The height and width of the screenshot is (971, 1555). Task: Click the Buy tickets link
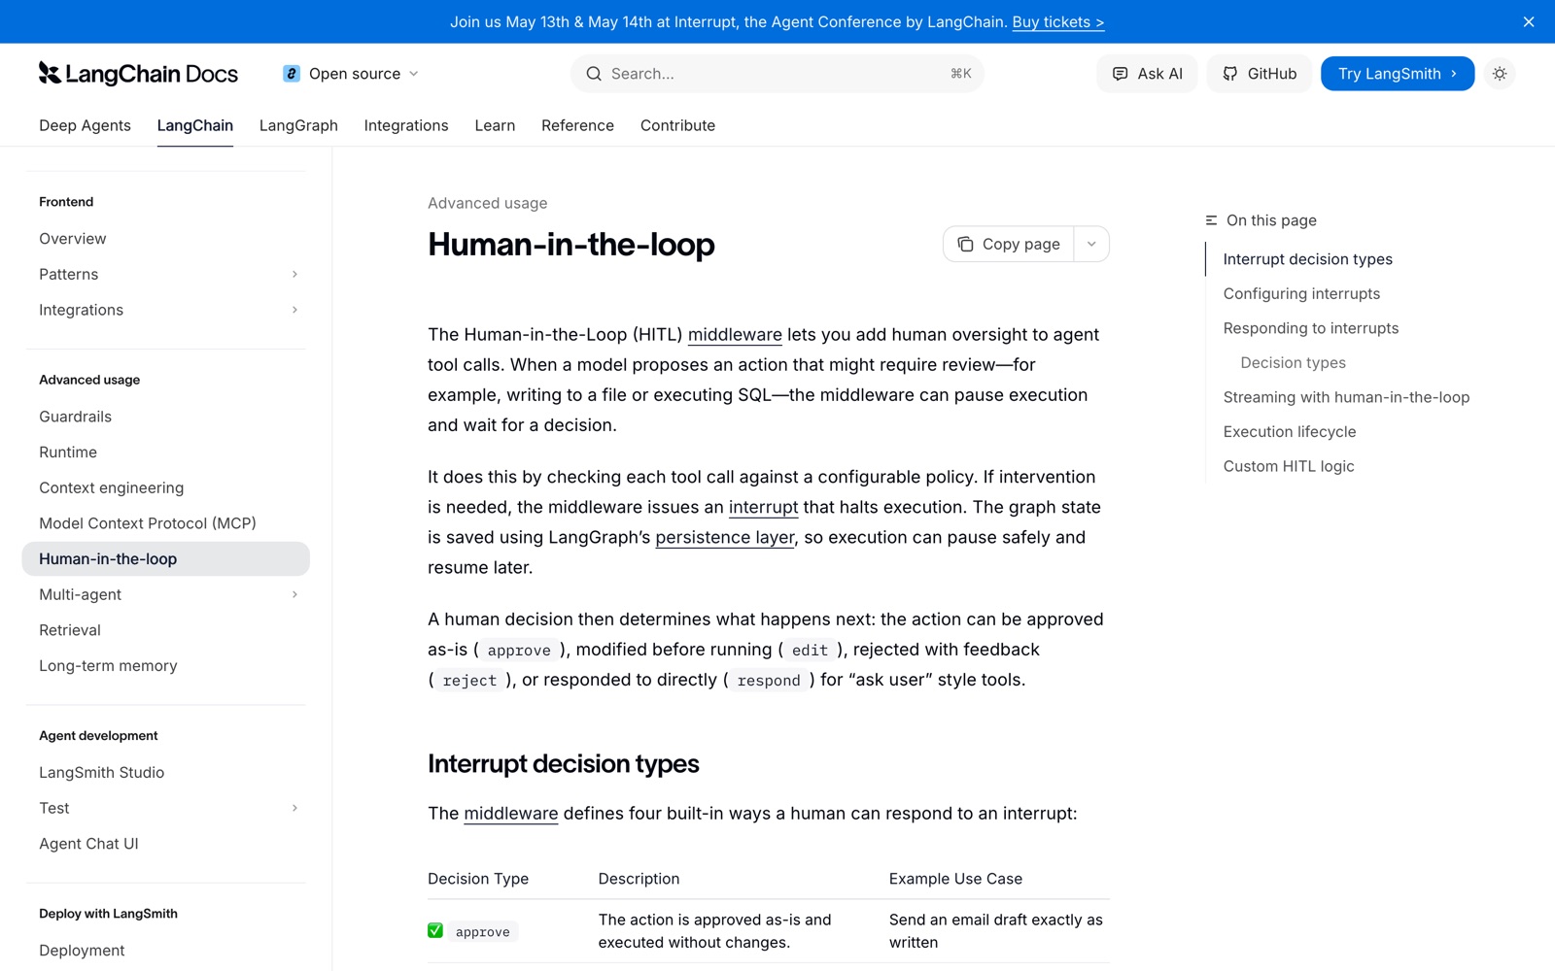coord(1057,21)
